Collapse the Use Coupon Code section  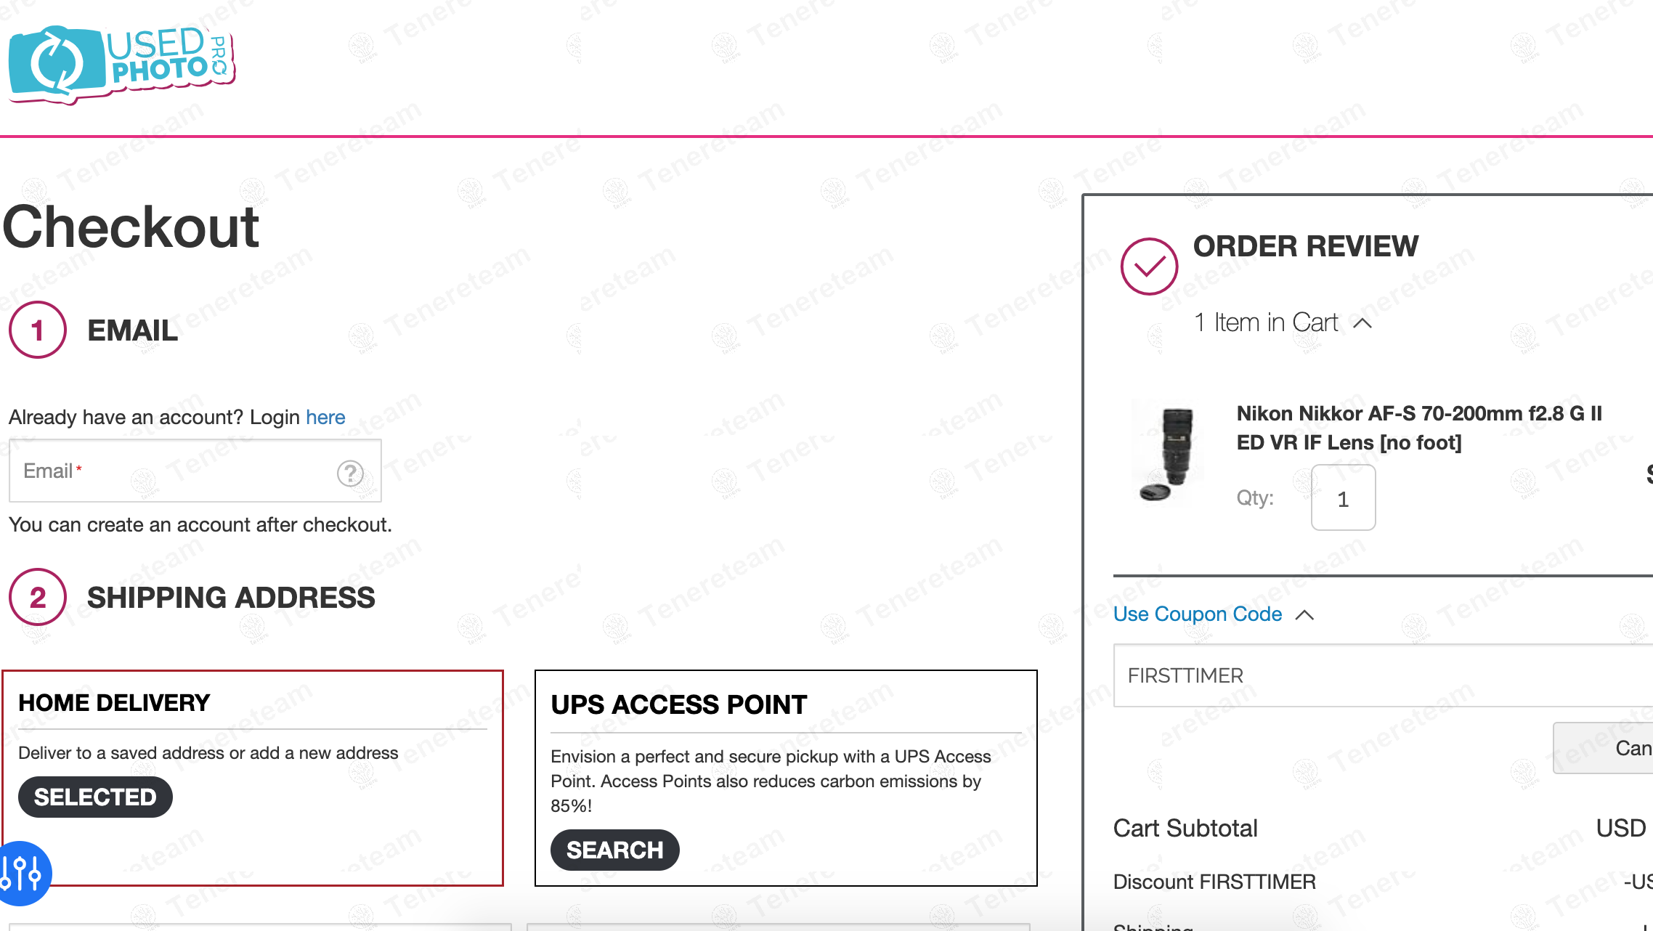pyautogui.click(x=1198, y=614)
